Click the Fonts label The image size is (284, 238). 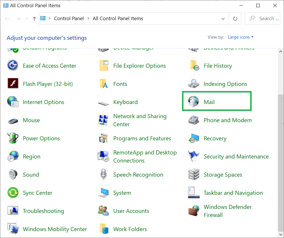pos(120,84)
